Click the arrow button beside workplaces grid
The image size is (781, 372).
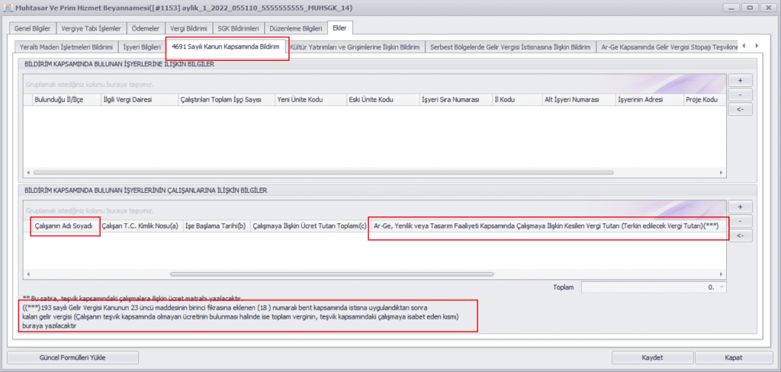[739, 109]
